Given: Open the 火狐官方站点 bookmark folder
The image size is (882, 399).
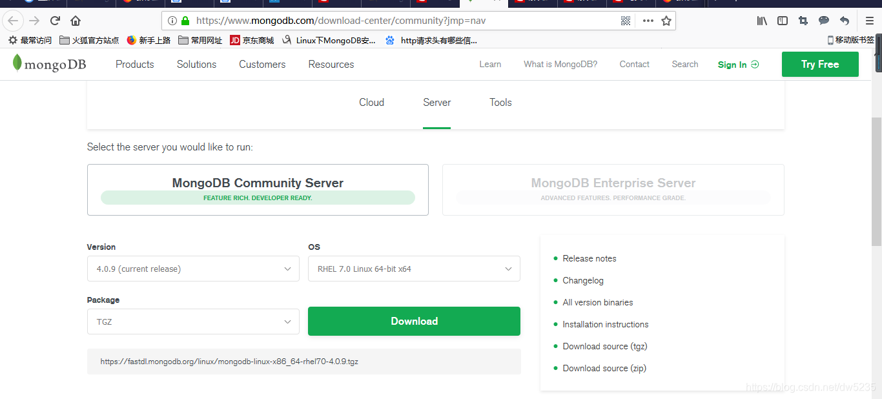Looking at the screenshot, I should coord(89,40).
